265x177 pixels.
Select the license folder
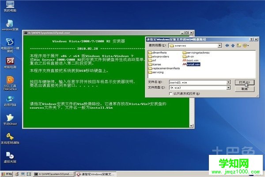coord(155,64)
